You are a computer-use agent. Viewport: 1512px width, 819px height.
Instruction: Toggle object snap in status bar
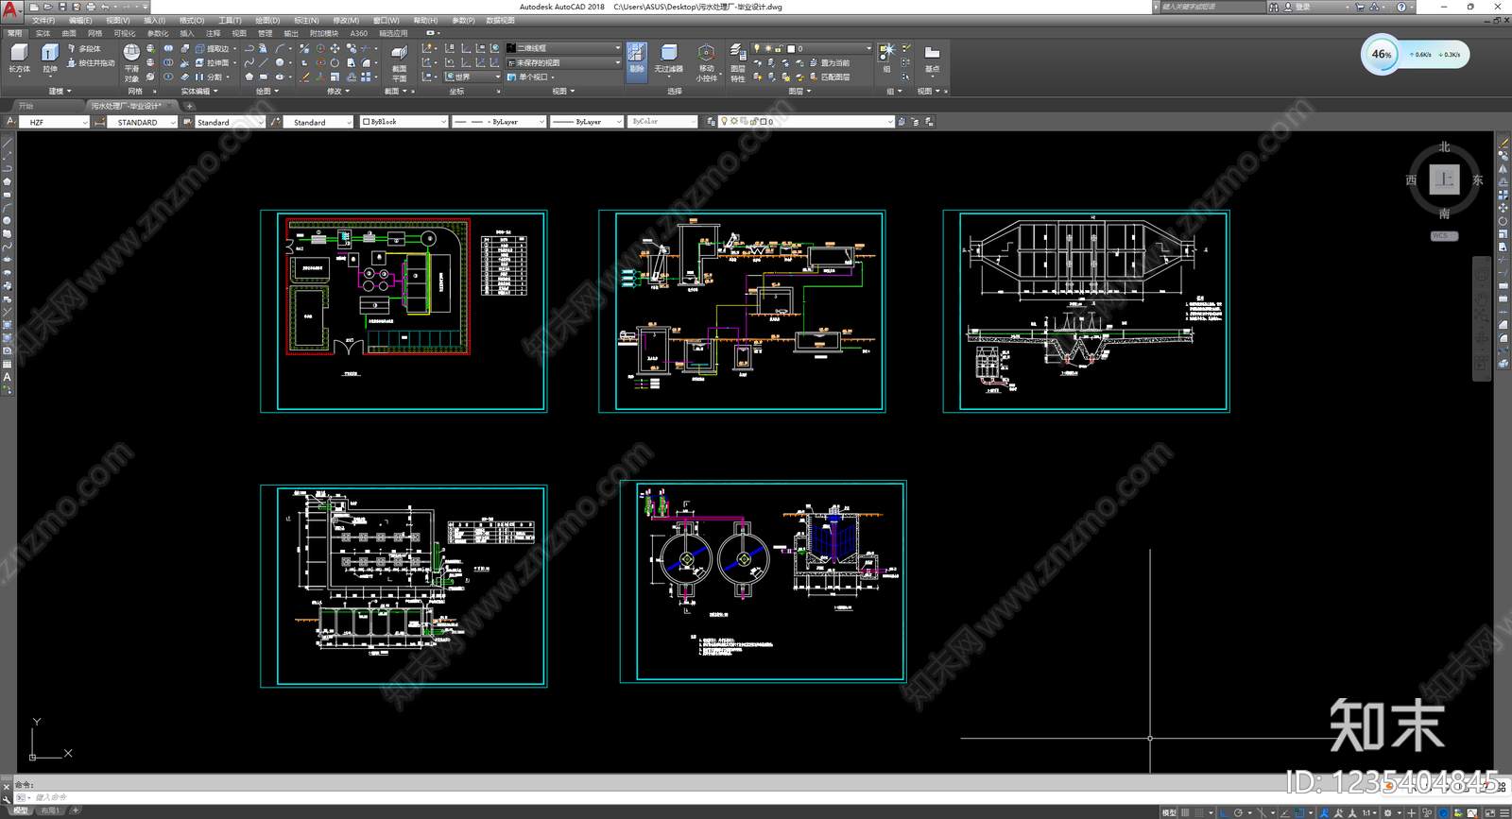click(x=1299, y=812)
